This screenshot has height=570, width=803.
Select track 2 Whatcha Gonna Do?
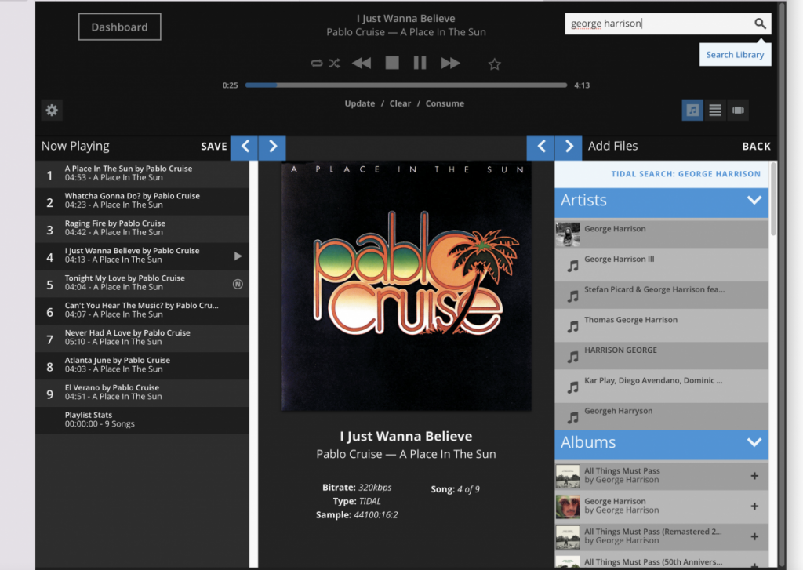[142, 201]
